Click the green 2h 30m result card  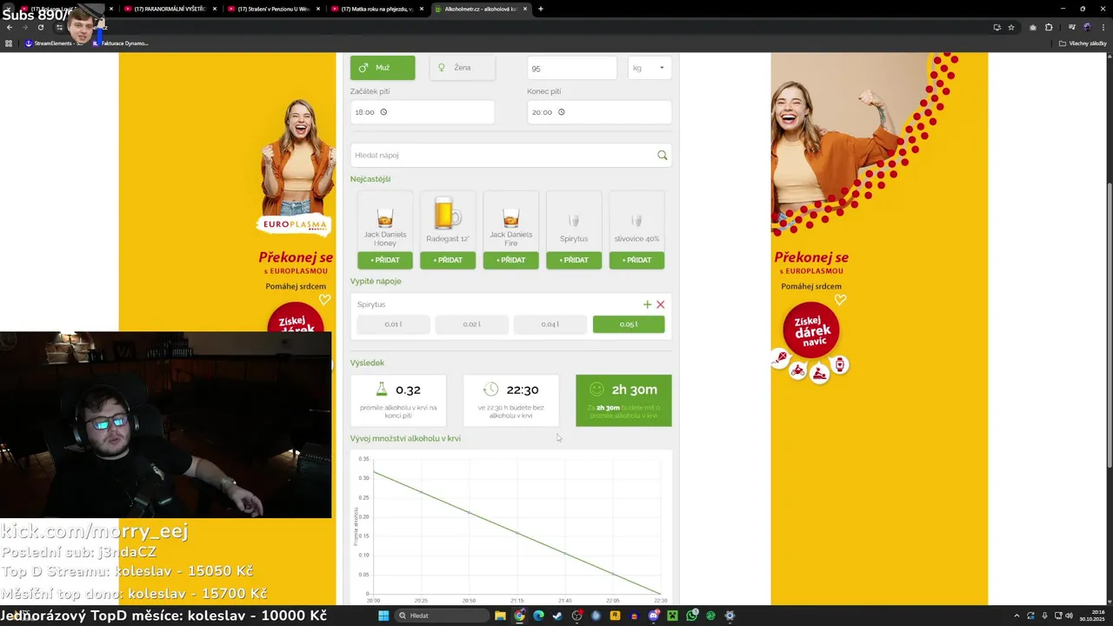pos(623,401)
